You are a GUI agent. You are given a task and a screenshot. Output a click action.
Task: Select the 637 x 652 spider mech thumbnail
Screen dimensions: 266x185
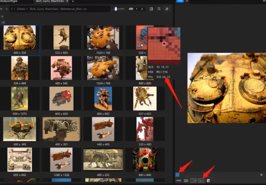coord(145,99)
